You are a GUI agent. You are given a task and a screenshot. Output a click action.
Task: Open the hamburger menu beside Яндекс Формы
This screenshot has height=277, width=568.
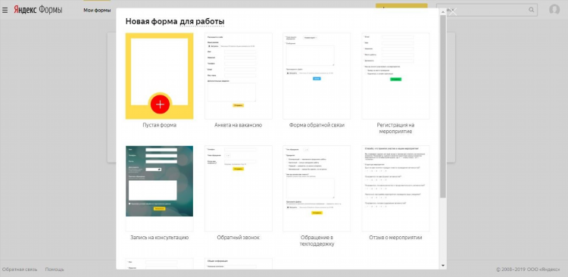point(5,10)
